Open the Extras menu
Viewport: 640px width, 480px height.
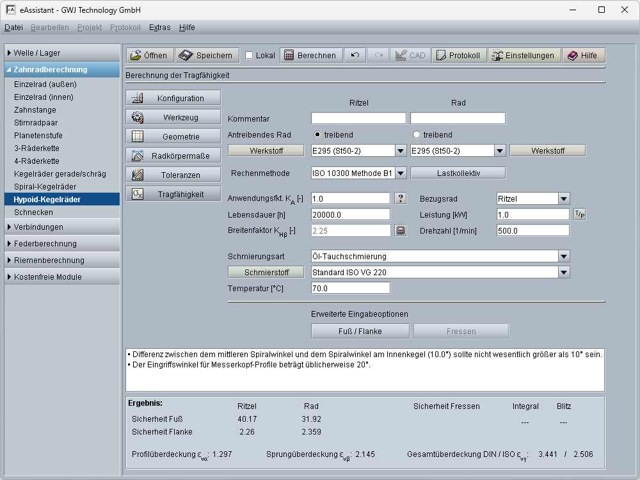click(159, 28)
